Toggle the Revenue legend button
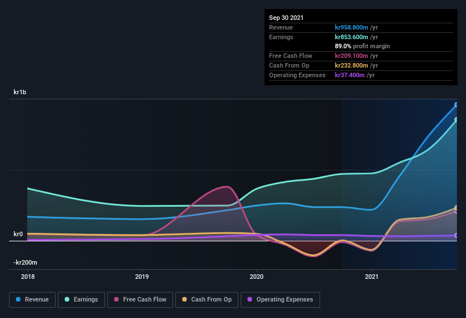Viewport: 466px width, 318px height. tap(32, 300)
